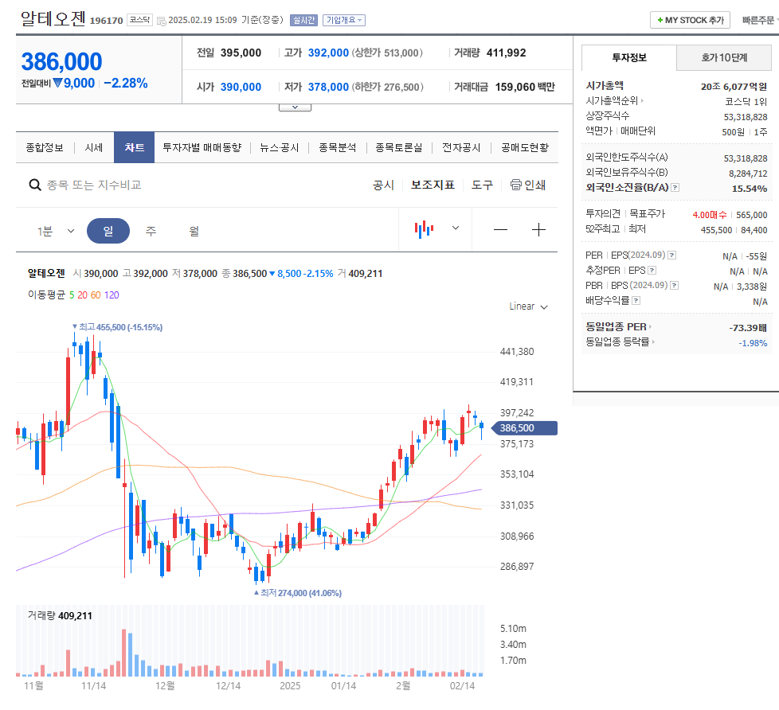Viewport: 779px width, 710px height.
Task: Open the Linear scale dropdown
Action: tap(529, 306)
